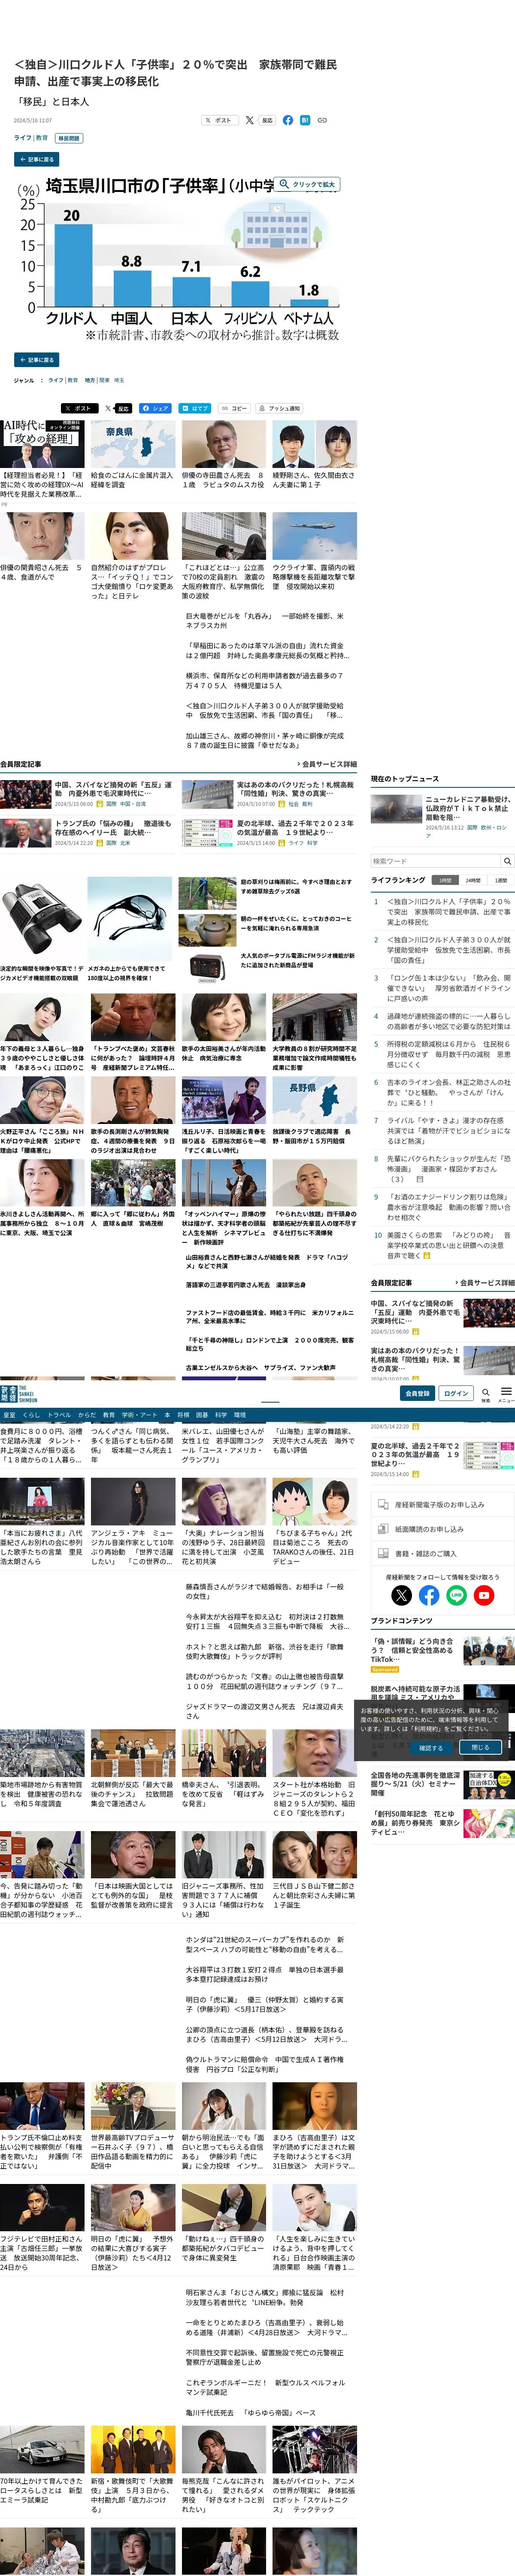Click 確認する in the cookie notice
The width and height of the screenshot is (515, 2576).
430,1748
